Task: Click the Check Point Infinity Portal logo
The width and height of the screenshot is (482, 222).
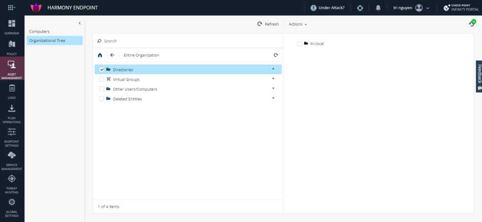Action: coord(461,8)
